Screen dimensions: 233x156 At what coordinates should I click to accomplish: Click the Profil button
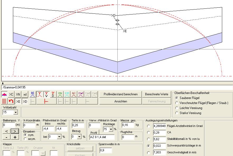(x=94, y=133)
